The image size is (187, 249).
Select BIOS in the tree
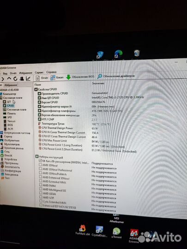pyautogui.click(x=8, y=125)
